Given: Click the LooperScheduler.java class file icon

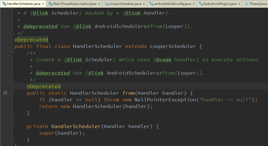Looking at the screenshot, I should click(106, 4).
